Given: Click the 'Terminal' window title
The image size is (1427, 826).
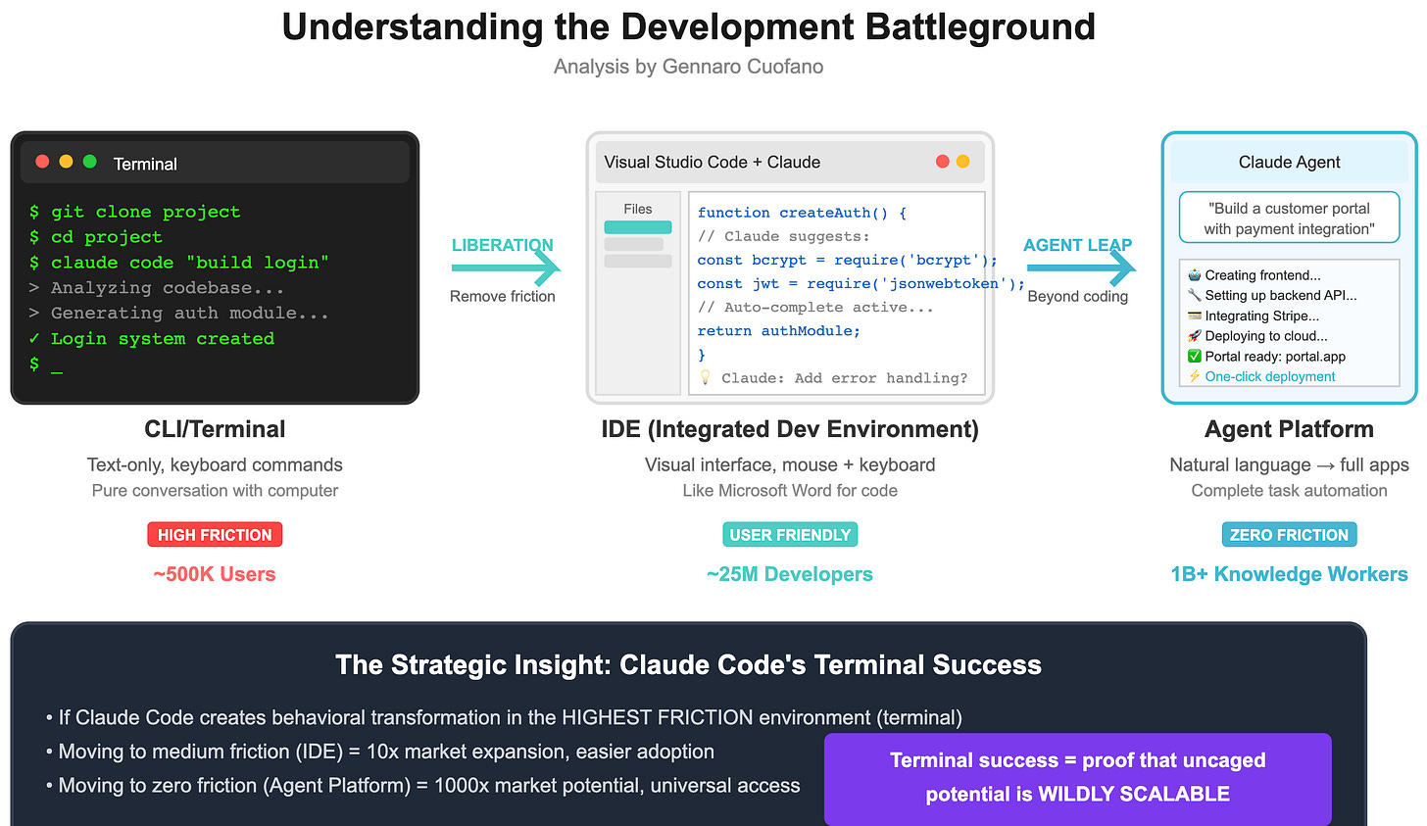Looking at the screenshot, I should (145, 164).
